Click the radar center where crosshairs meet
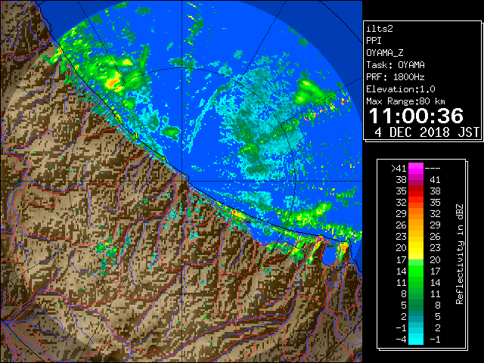Screen dimensions: 484x363 point(181,181)
